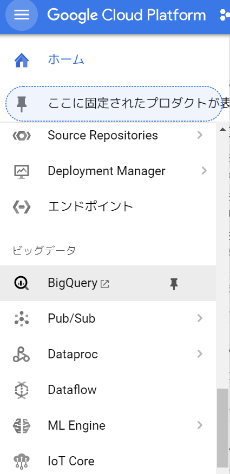The image size is (230, 474).
Task: Click the BigQuery magnifier icon
Action: point(22,283)
